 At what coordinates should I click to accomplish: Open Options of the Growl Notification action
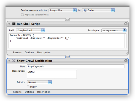[x=29, y=92]
